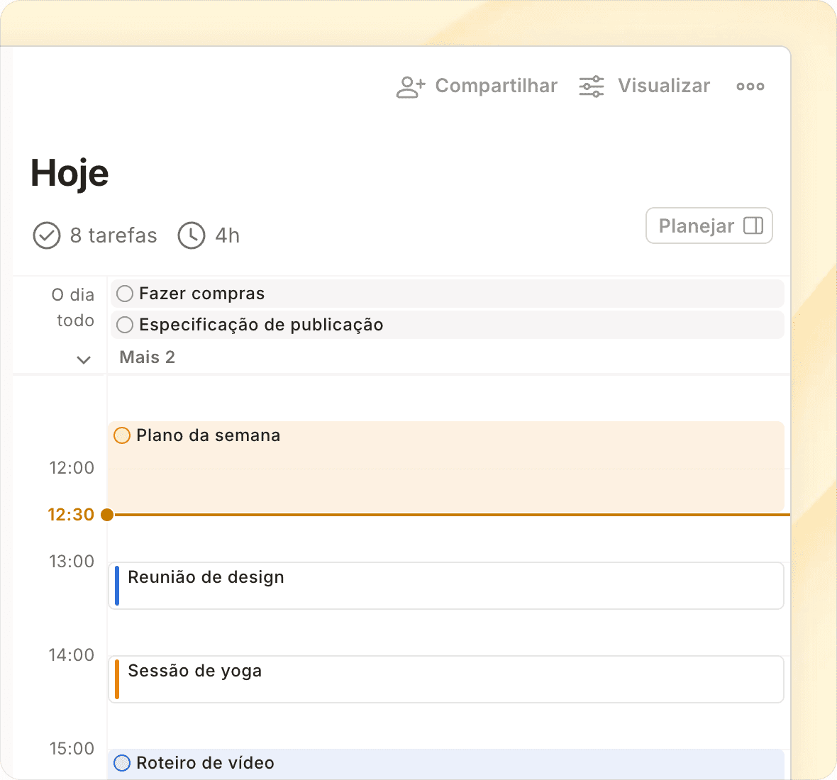The image size is (837, 780).
Task: Collapse the all-day section chevron
Action: (84, 360)
